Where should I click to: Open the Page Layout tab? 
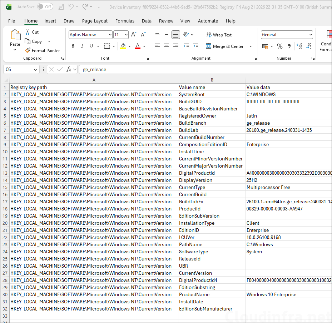tap(95, 21)
